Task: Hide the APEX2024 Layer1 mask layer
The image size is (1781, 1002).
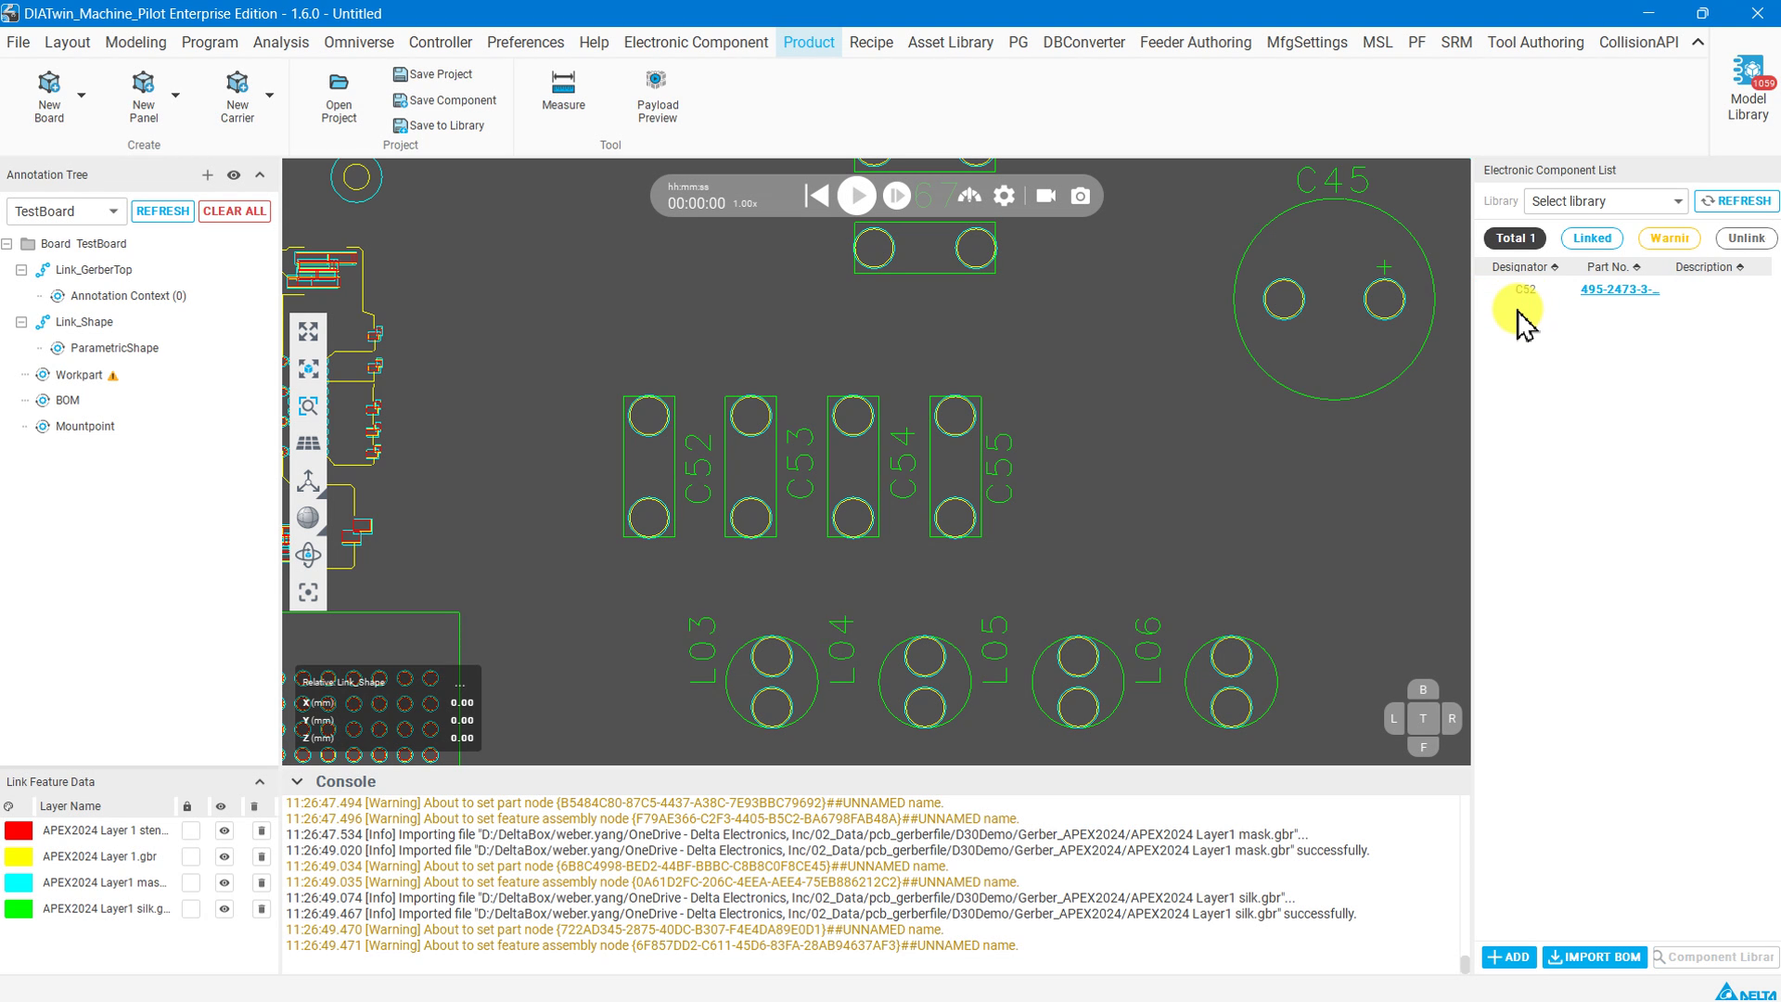Action: 224,882
